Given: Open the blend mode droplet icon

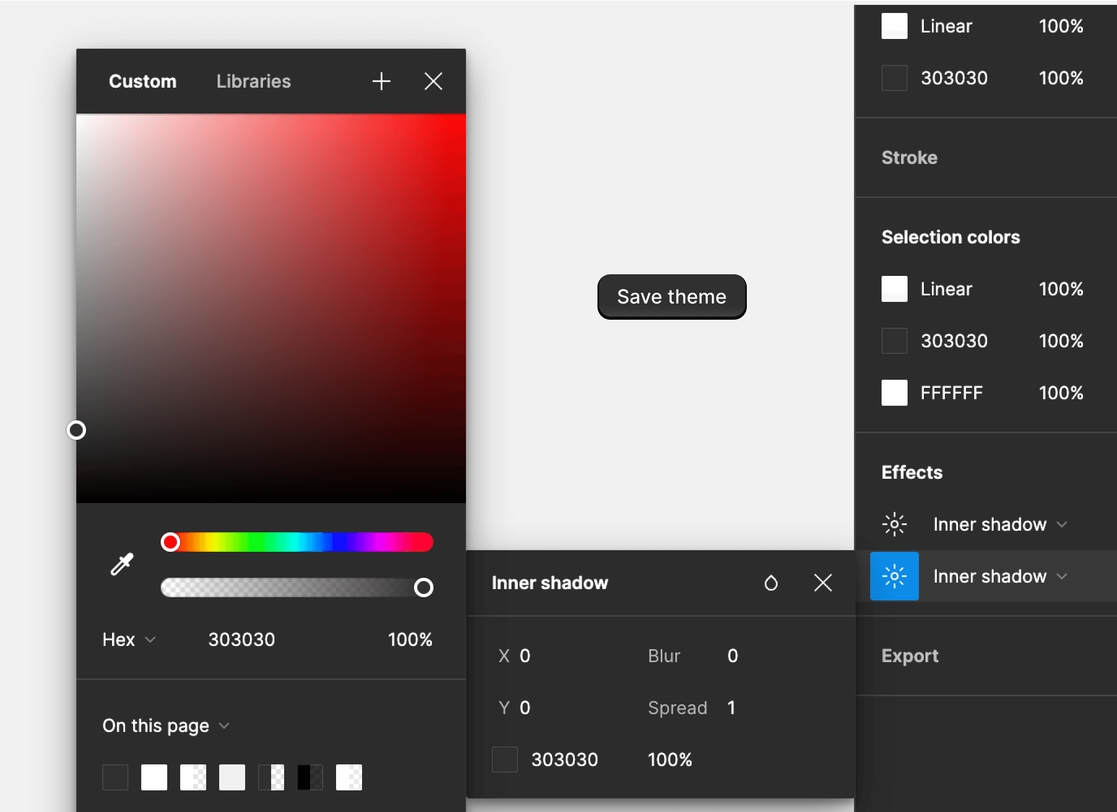Looking at the screenshot, I should click(x=771, y=583).
